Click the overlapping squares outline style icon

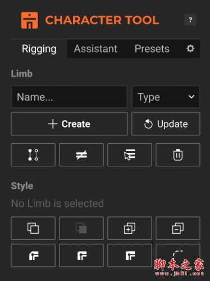click(33, 228)
